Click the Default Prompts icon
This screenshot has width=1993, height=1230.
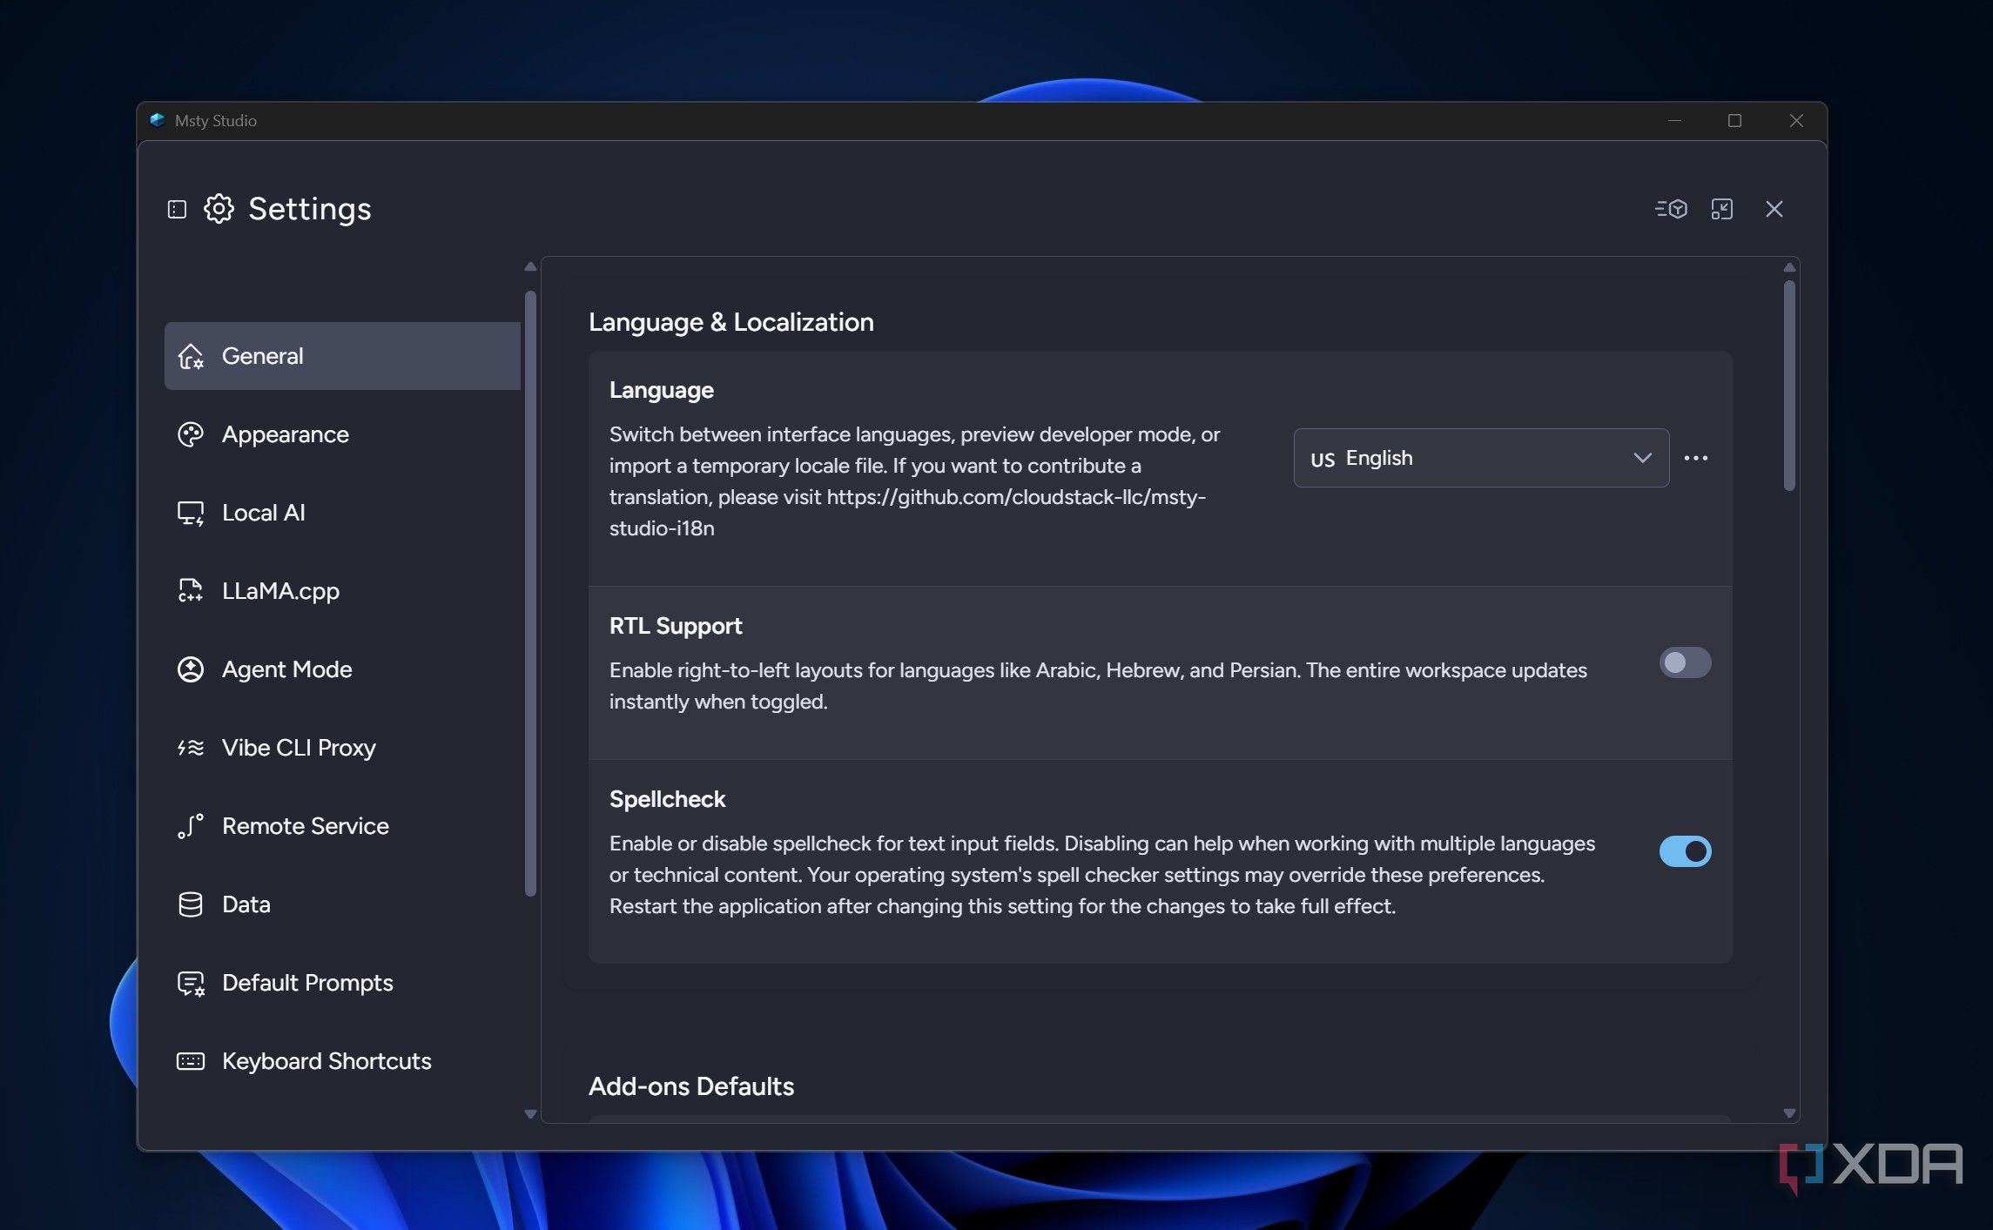coord(191,983)
